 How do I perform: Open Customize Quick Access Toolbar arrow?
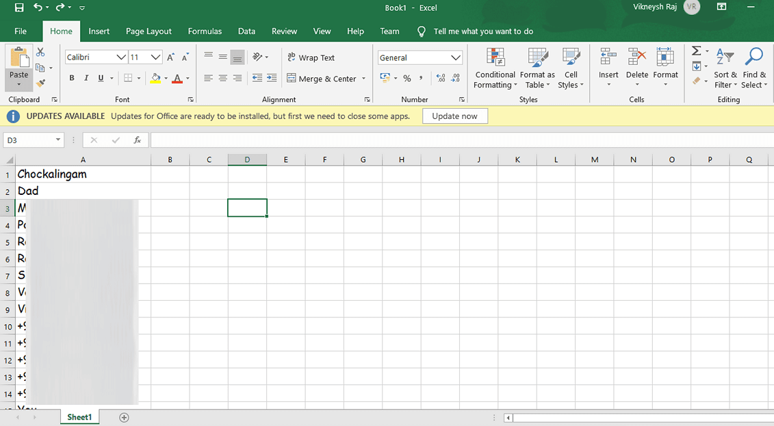(x=82, y=8)
